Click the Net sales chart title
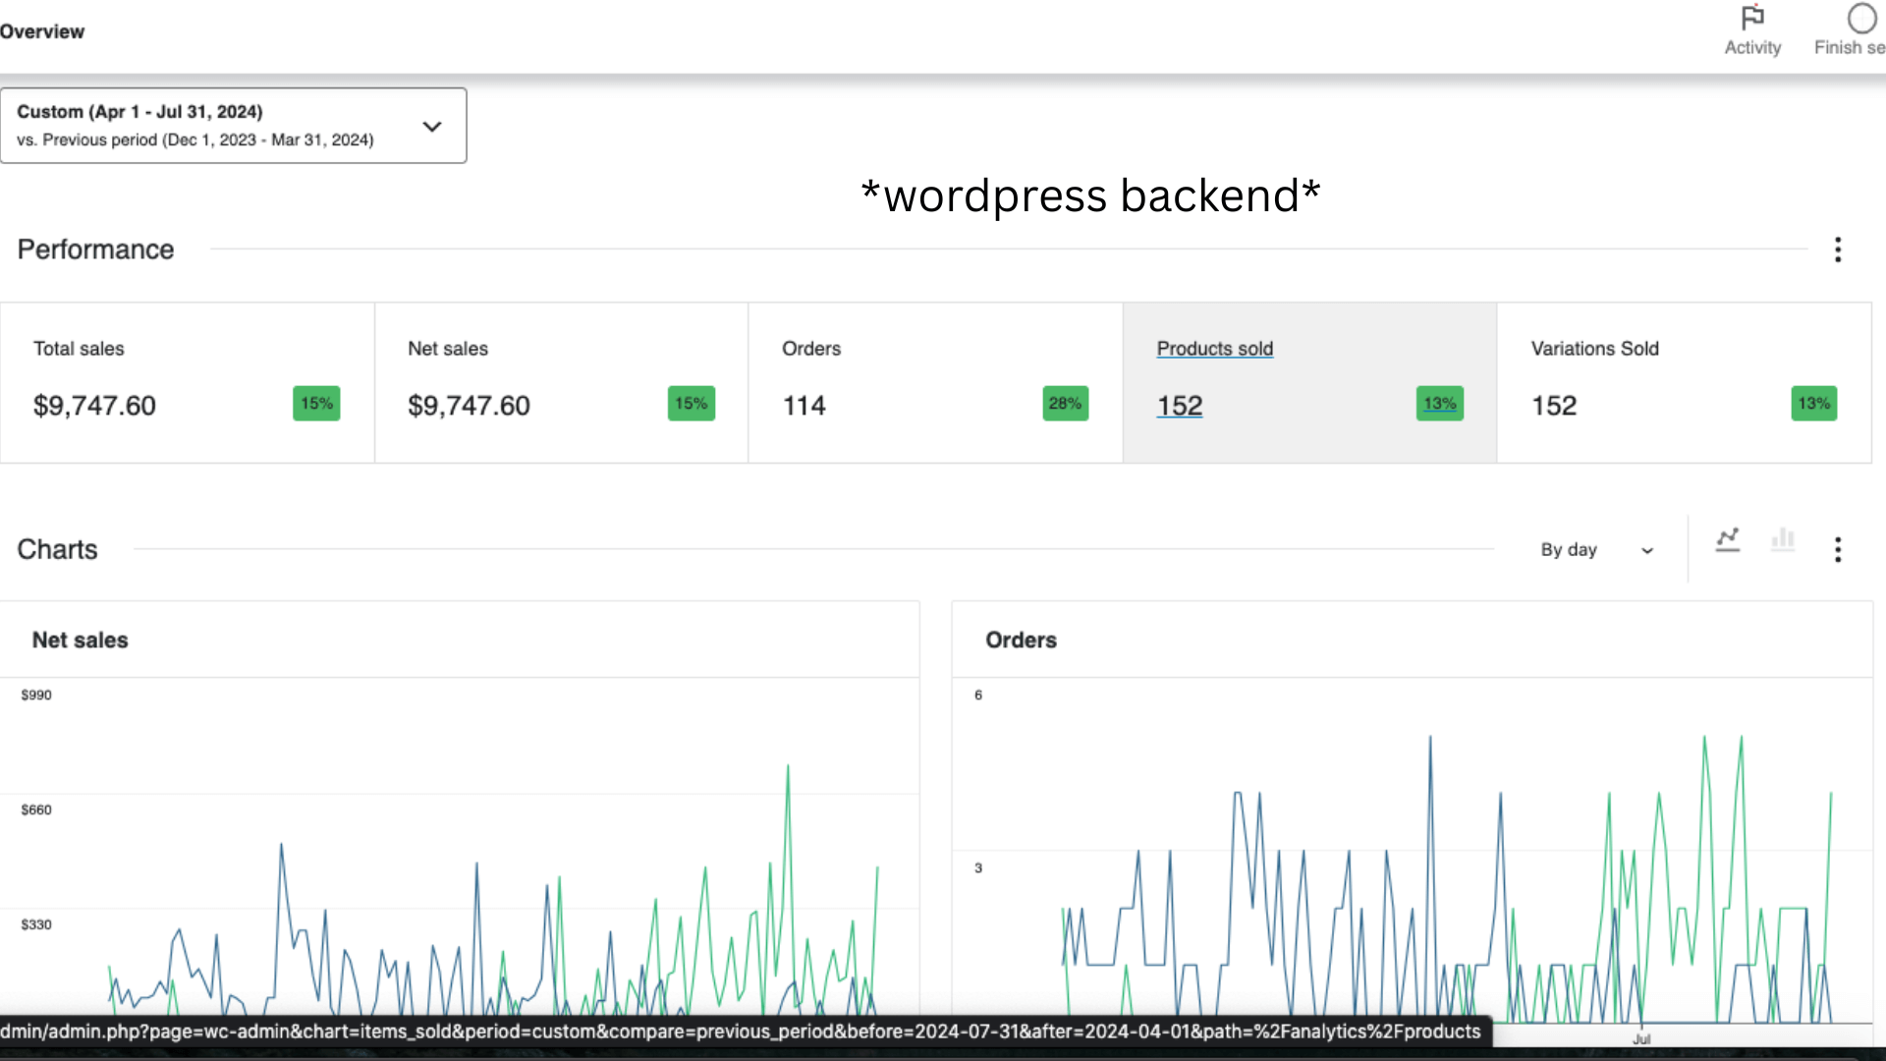This screenshot has height=1061, width=1886. pos(81,641)
